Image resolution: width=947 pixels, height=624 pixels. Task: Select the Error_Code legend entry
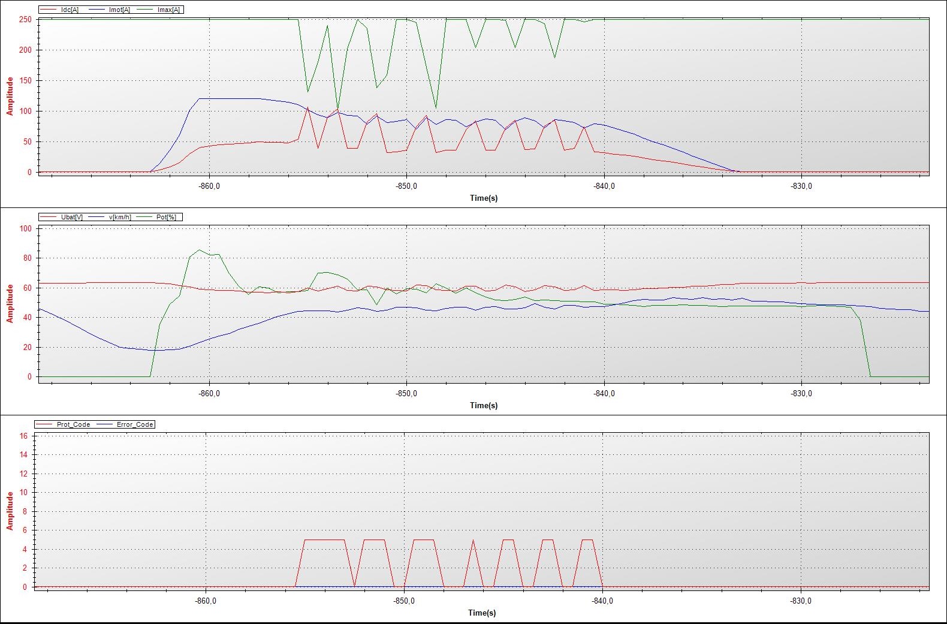click(135, 424)
